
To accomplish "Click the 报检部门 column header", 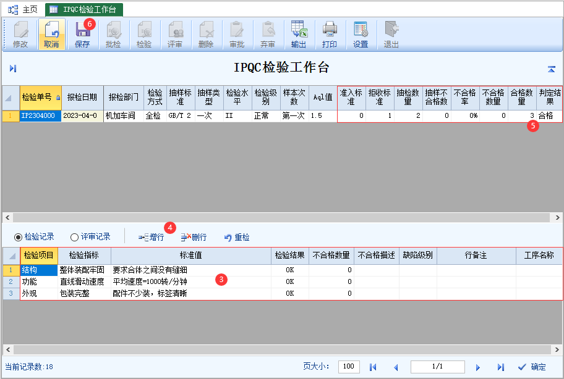I will click(x=124, y=98).
